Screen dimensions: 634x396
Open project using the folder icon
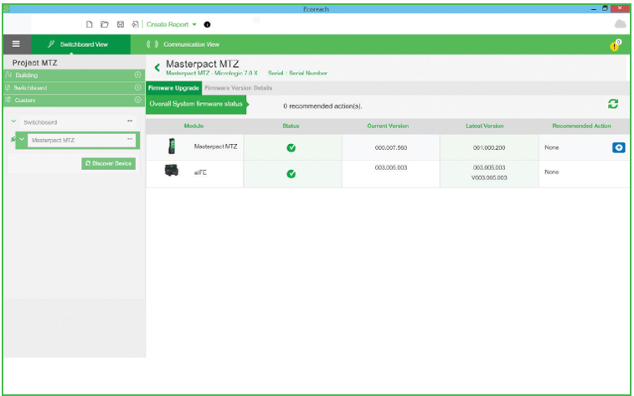coord(105,24)
